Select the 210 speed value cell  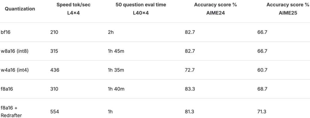(x=54, y=32)
